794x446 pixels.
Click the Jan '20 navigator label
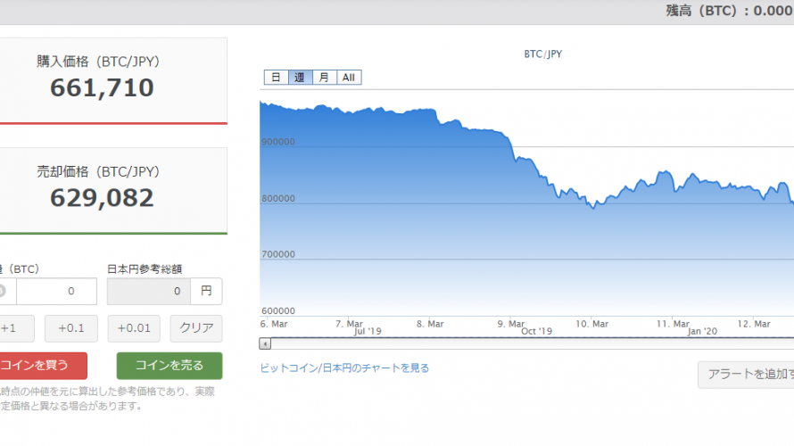click(x=702, y=332)
